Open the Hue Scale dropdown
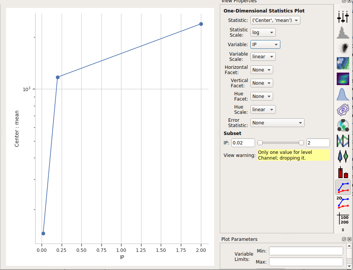This screenshot has height=270, width=353. tap(263, 110)
